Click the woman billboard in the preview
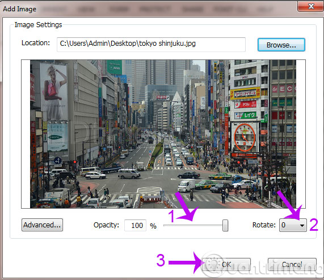Image resolution: width=324 pixels, height=280 pixels. click(x=54, y=92)
